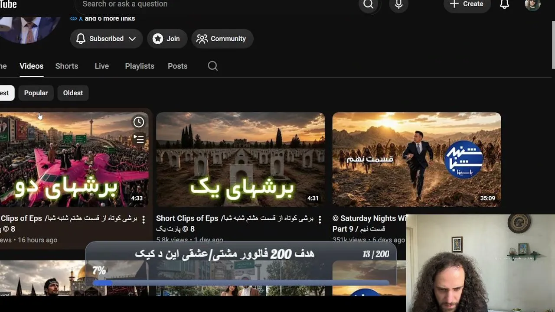
Task: Open the account avatar menu
Action: point(532,5)
